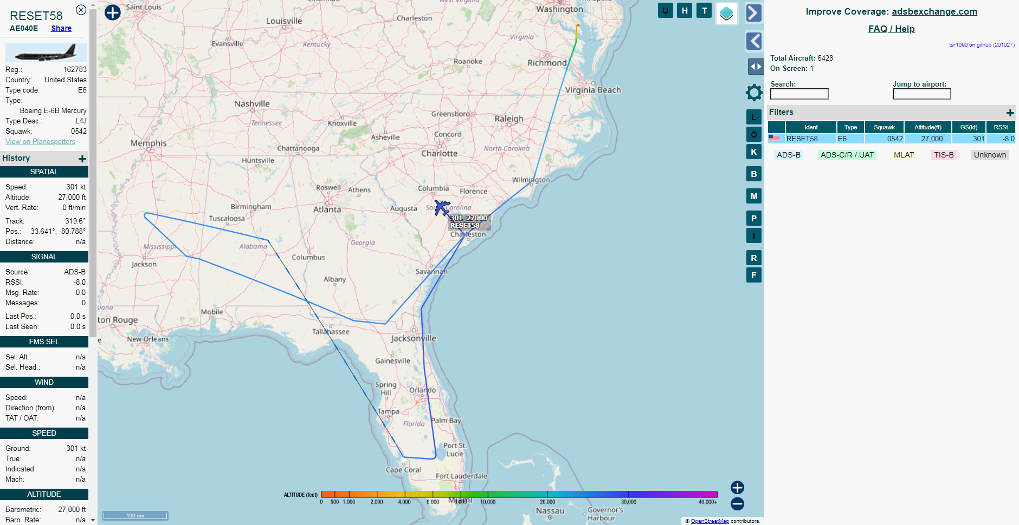Click the R map button
This screenshot has width=1019, height=525.
point(753,258)
